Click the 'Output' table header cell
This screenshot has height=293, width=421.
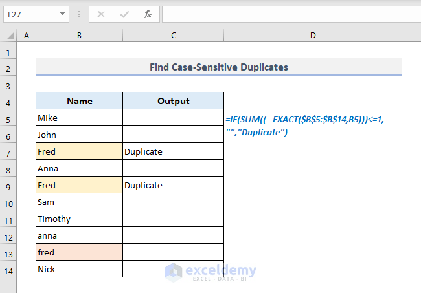(174, 101)
